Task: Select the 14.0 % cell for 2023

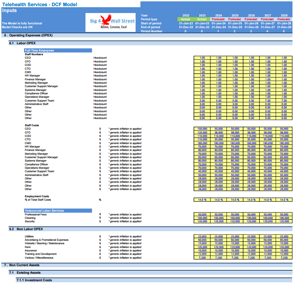Action: [x=202, y=200]
